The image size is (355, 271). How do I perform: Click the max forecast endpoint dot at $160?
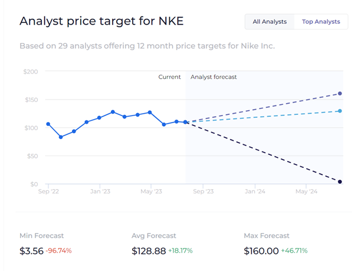[340, 94]
